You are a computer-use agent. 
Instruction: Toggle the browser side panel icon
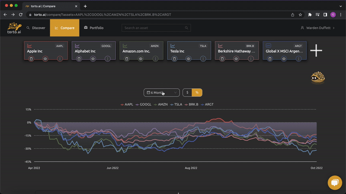pyautogui.click(x=325, y=15)
